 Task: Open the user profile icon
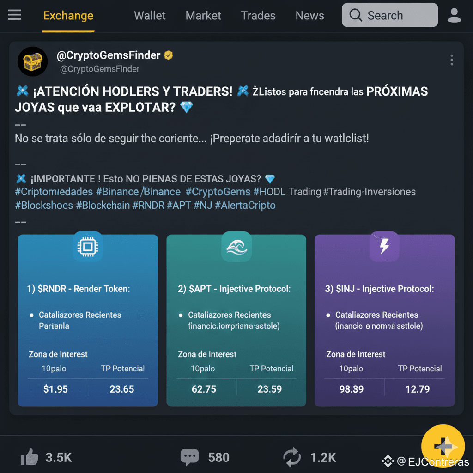454,15
